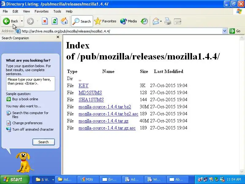Click the '30M' size value

(x=144, y=107)
